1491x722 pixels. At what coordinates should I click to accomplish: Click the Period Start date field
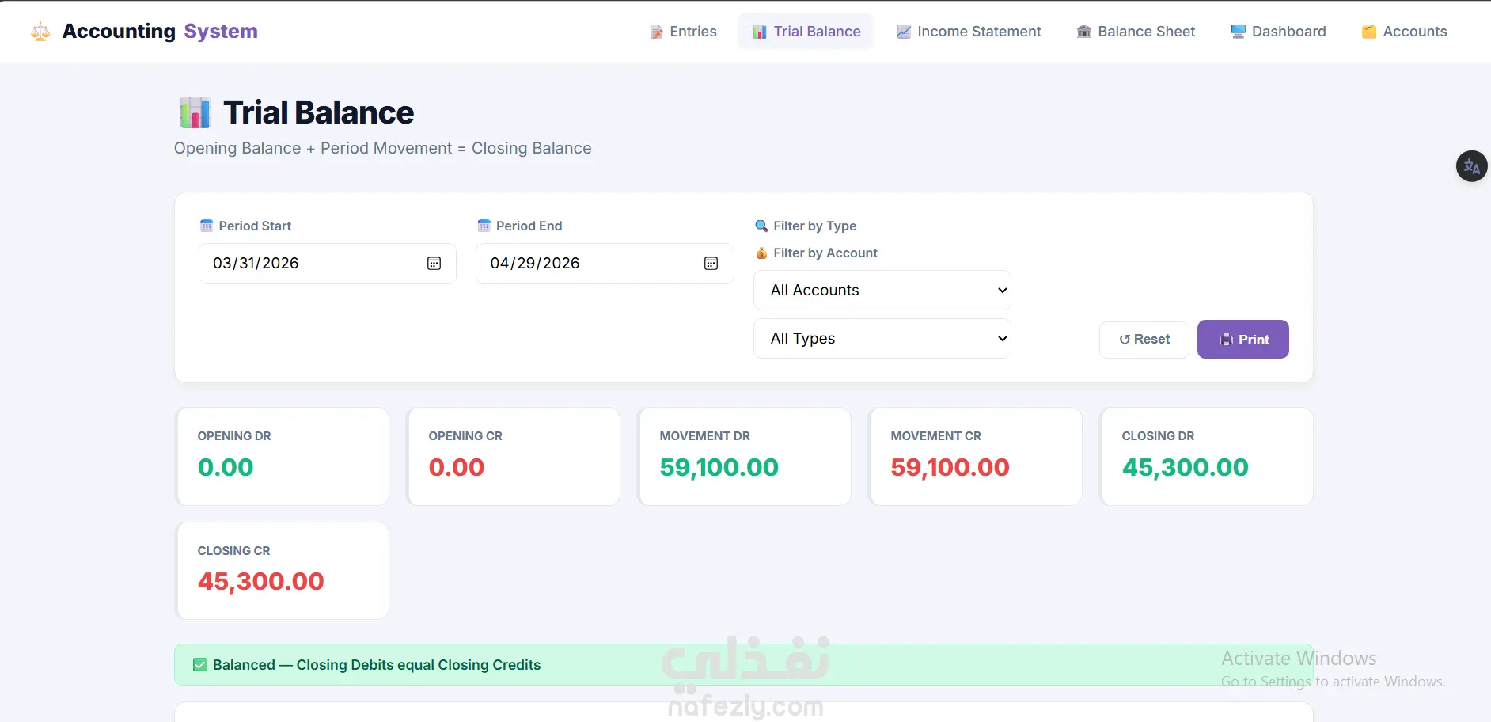[x=328, y=264]
